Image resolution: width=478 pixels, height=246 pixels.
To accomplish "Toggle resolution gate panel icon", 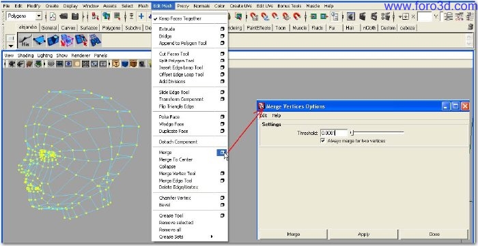I will 68,64.
